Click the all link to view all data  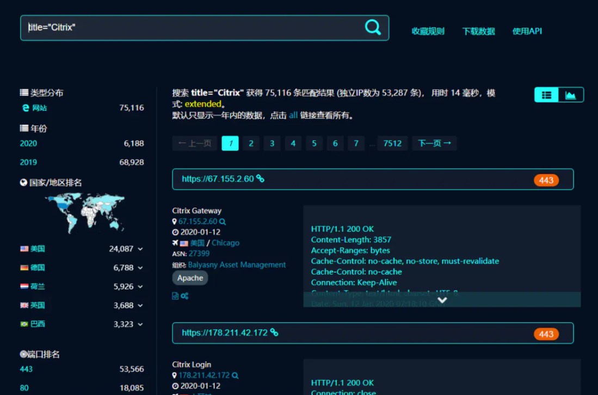[x=293, y=115]
